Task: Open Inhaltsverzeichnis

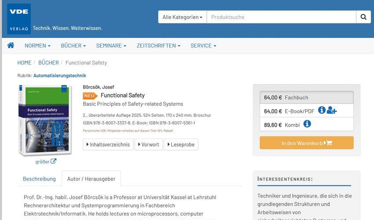Action: [x=108, y=144]
